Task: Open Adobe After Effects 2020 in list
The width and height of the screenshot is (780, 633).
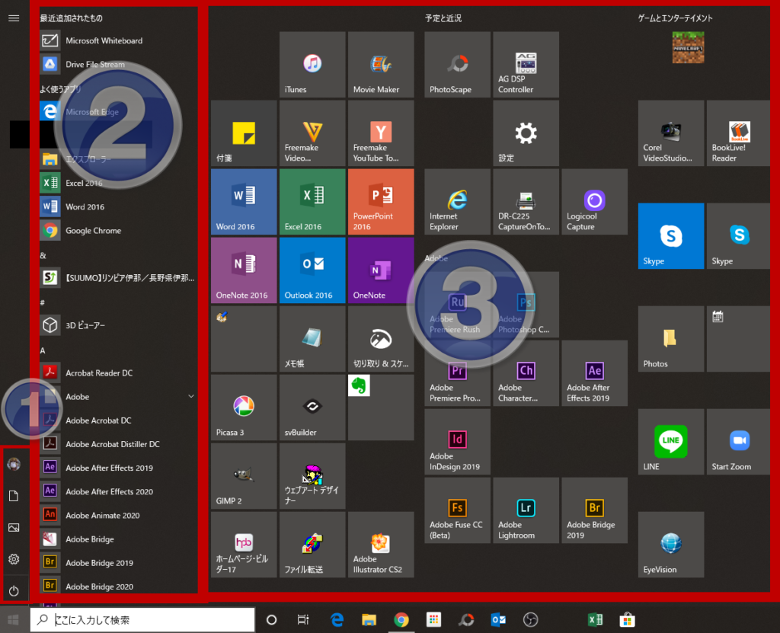Action: pyautogui.click(x=118, y=491)
